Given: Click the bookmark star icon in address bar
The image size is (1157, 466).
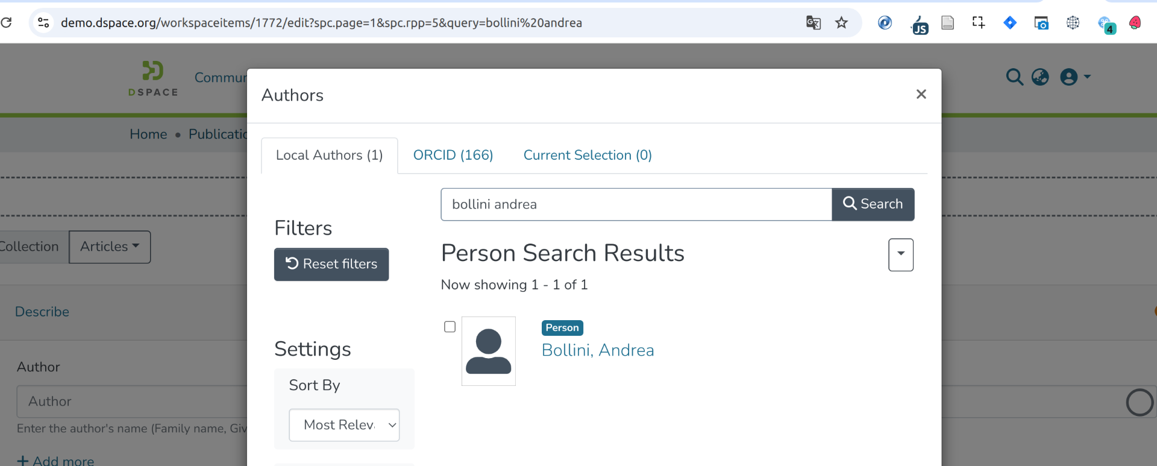Looking at the screenshot, I should [x=841, y=23].
